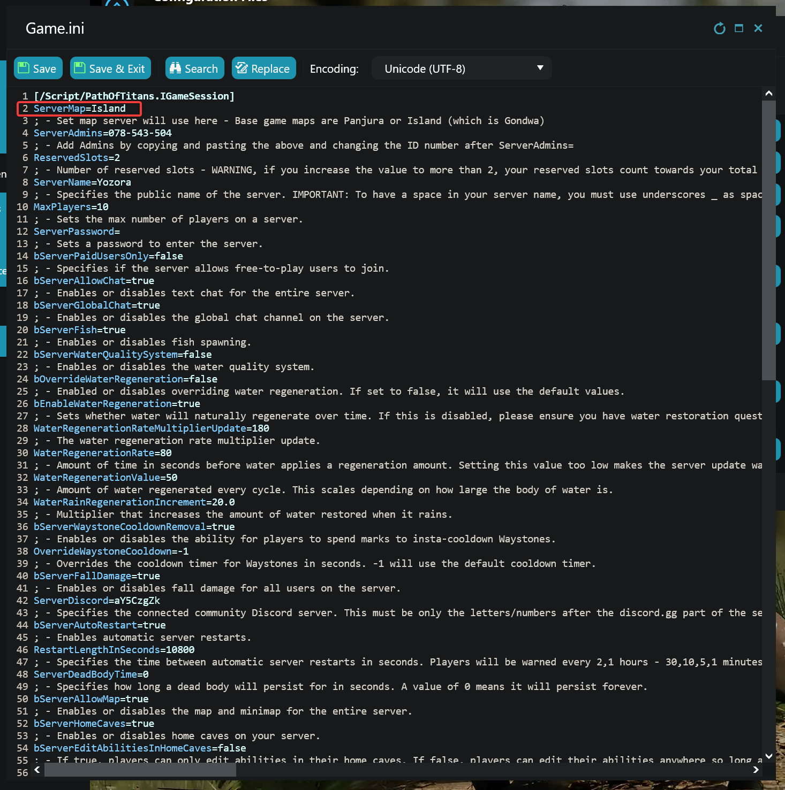Viewport: 785px width, 790px height.
Task: Click the empty ServerPassword= line
Action: 77,232
